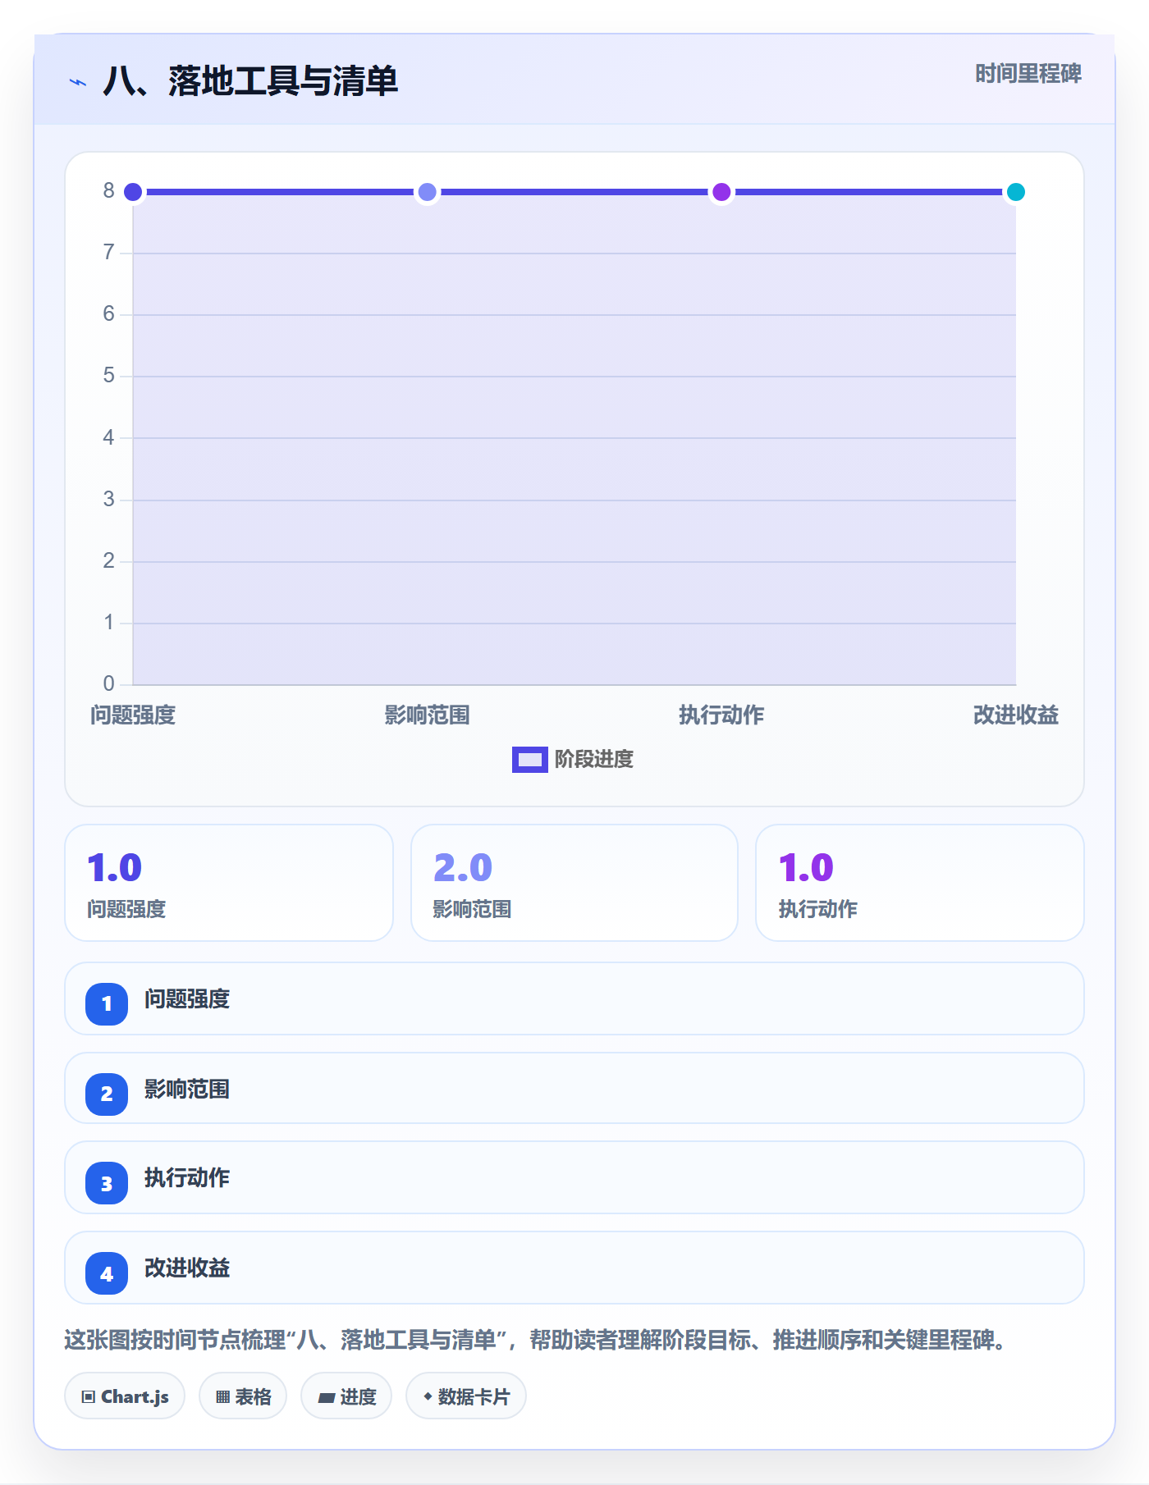Click the y-axis value 0
This screenshot has height=1485, width=1149.
108,683
